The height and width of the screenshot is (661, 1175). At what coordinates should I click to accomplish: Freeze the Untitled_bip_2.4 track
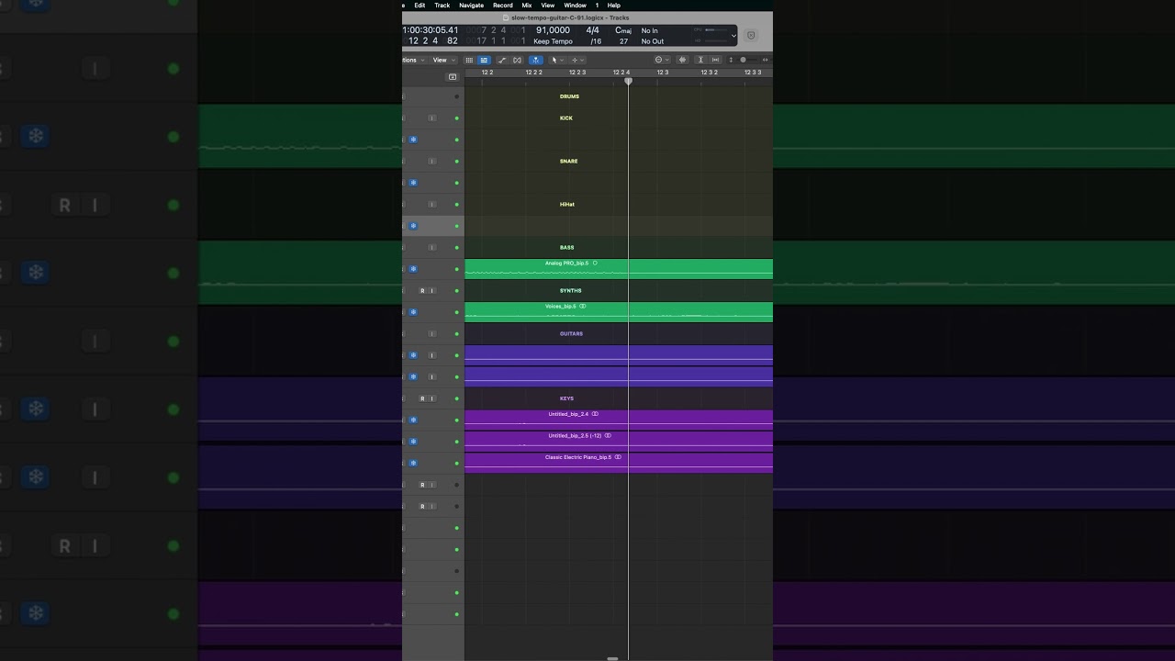[x=413, y=420]
